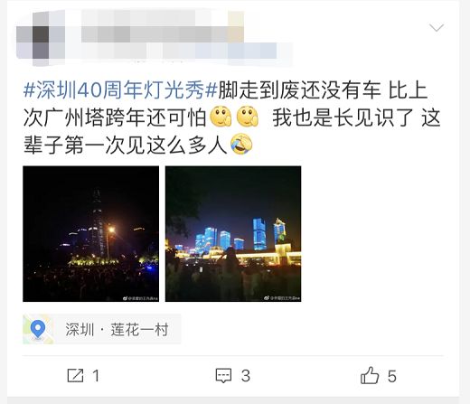
Task: Click the blurred user avatar
Action: [41, 39]
